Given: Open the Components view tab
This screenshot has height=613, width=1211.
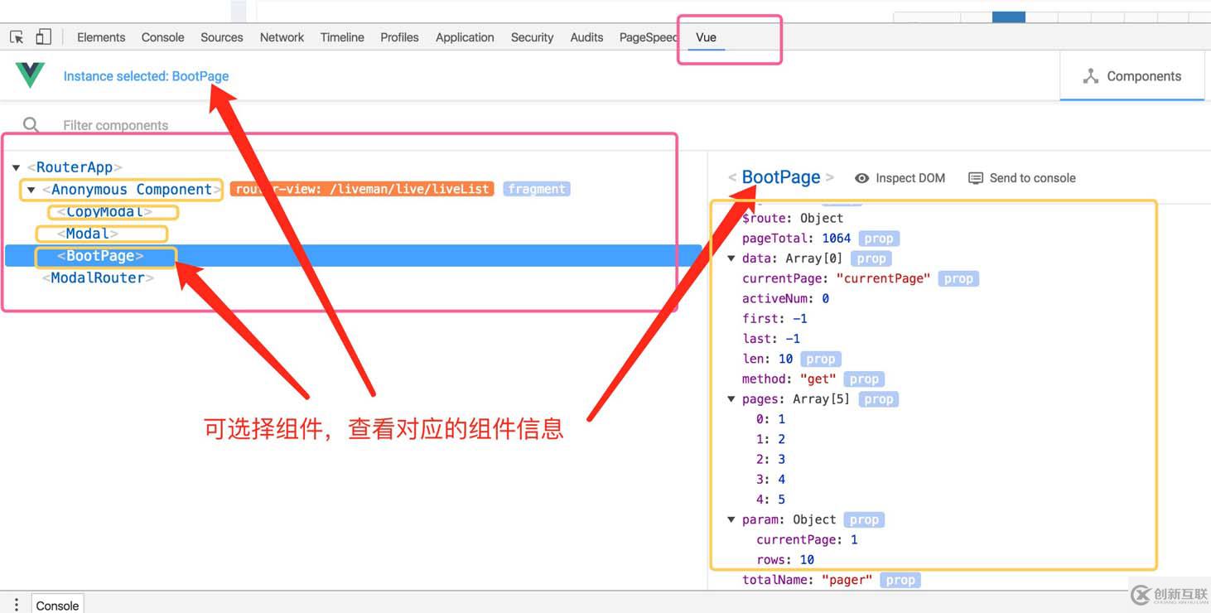Looking at the screenshot, I should pos(1131,76).
